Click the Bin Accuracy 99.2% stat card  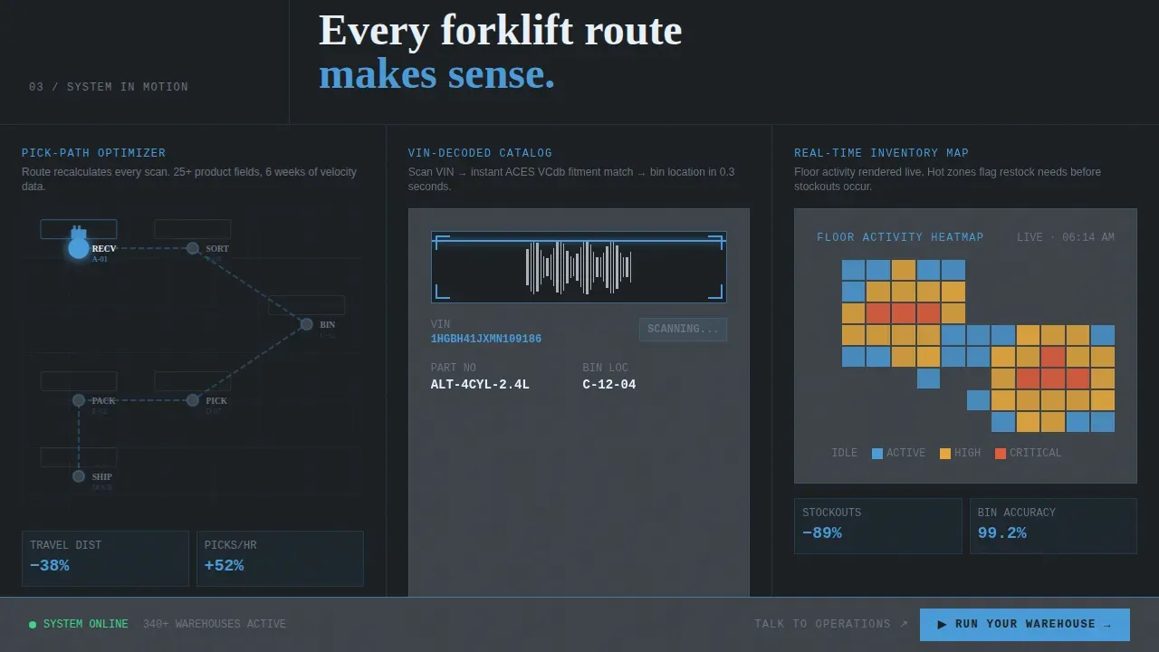(1053, 526)
